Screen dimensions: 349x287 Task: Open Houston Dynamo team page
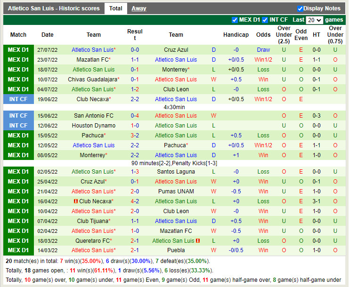point(93,126)
